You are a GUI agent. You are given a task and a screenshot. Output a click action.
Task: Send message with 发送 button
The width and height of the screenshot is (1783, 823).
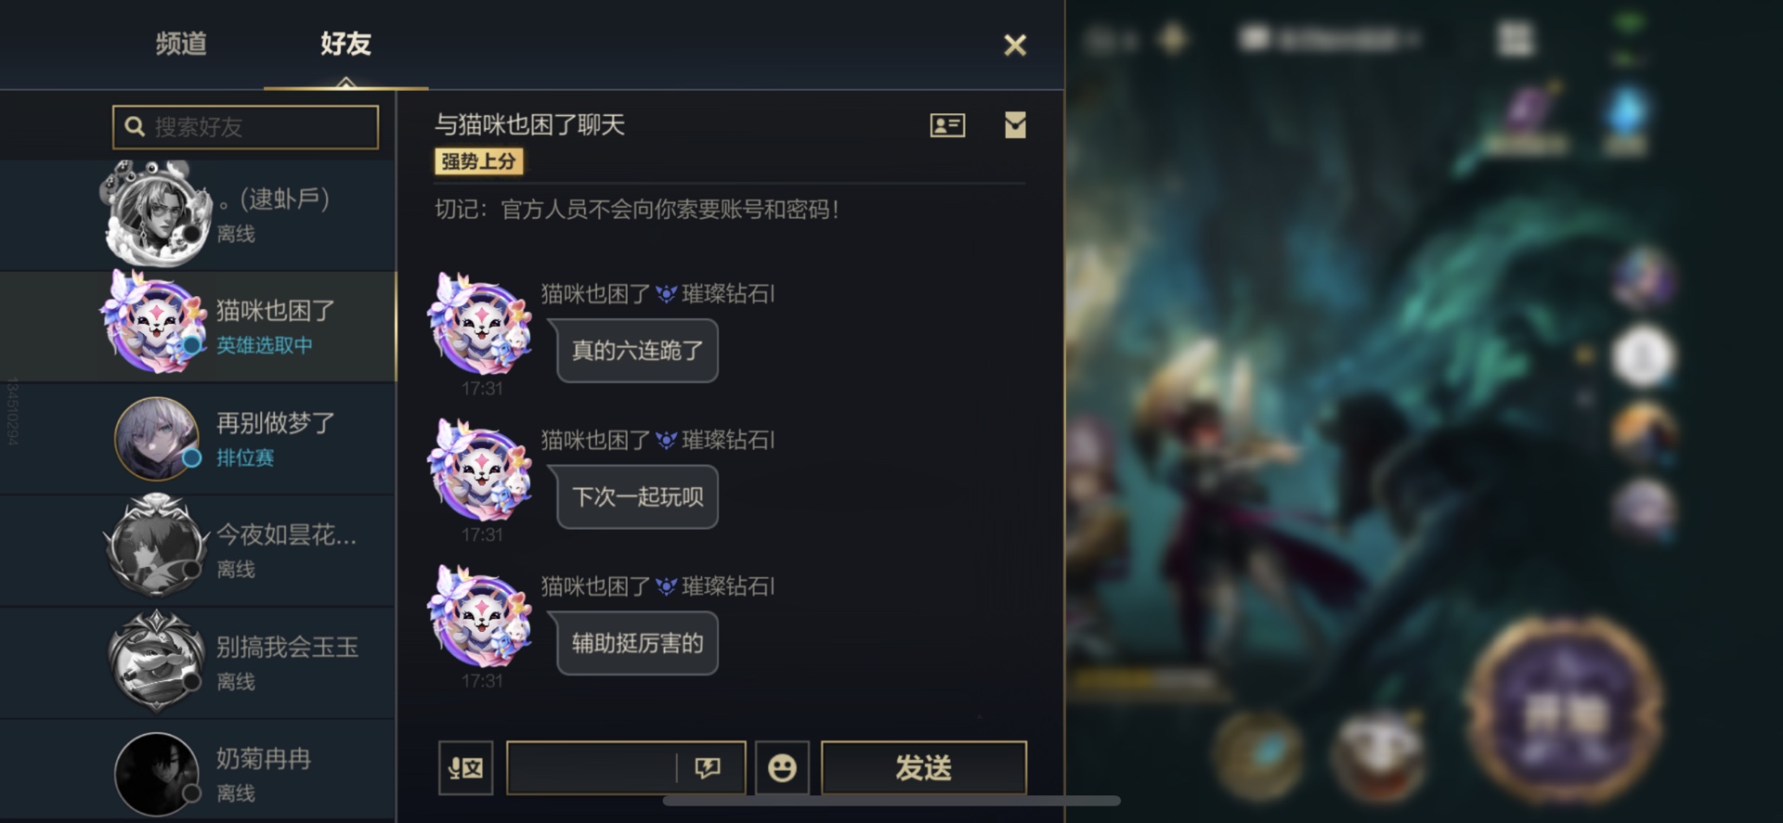coord(924,767)
